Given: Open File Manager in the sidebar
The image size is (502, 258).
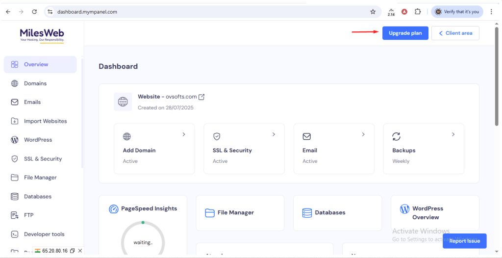Looking at the screenshot, I should click(x=40, y=178).
